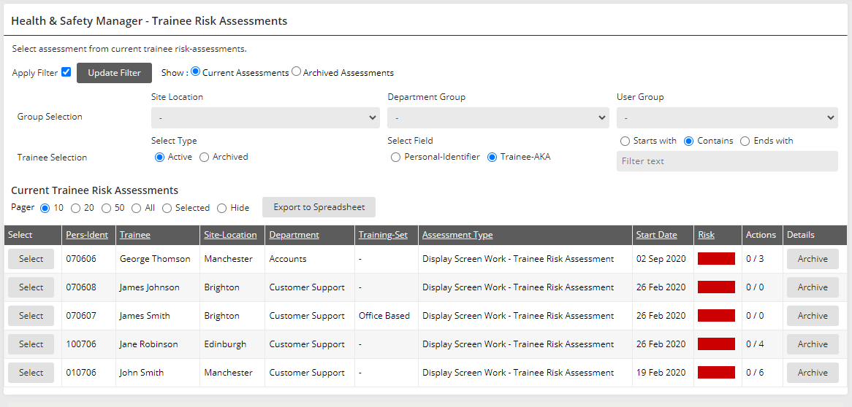Show Archived Assessments
Image resolution: width=852 pixels, height=407 pixels.
click(297, 72)
